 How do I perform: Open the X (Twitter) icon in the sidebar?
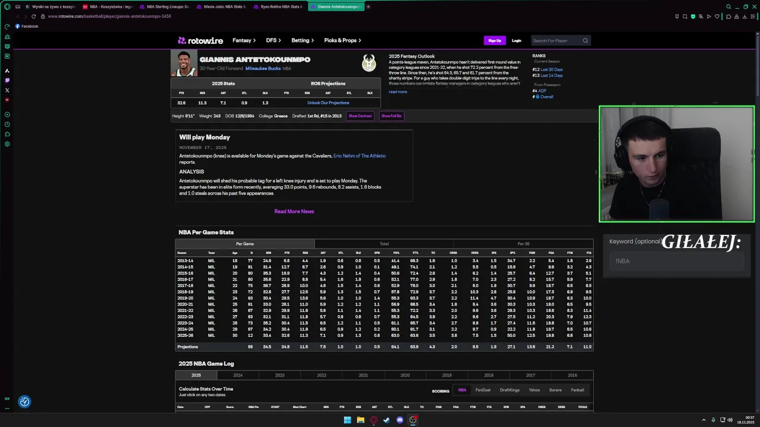pos(7,90)
